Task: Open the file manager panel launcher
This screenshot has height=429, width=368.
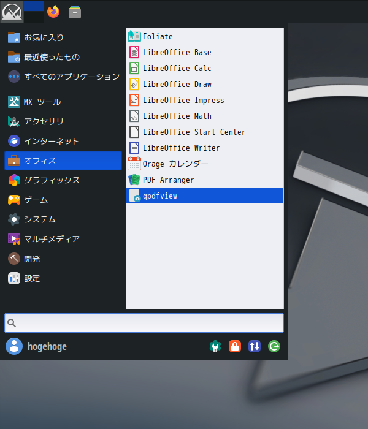Action: pos(75,12)
